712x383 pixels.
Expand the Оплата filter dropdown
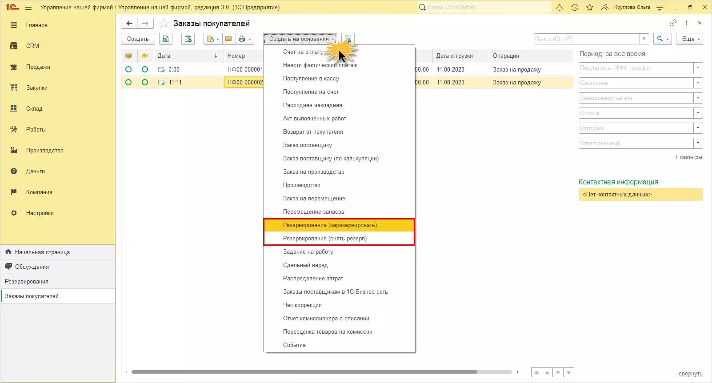point(698,113)
